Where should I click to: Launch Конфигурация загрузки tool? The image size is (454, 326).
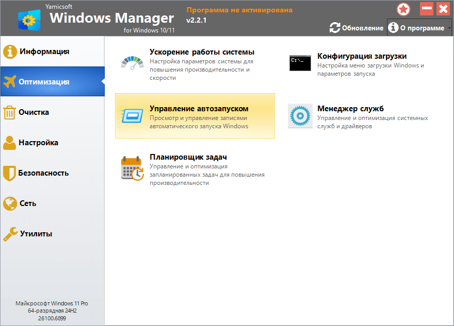point(363,64)
